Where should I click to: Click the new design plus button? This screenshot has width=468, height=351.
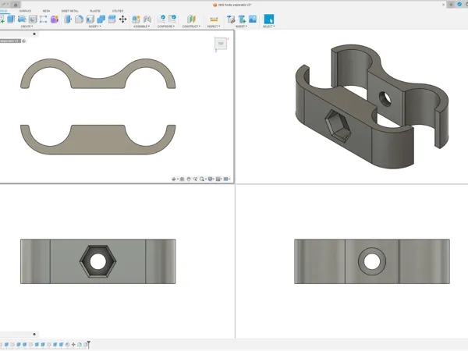pos(451,5)
